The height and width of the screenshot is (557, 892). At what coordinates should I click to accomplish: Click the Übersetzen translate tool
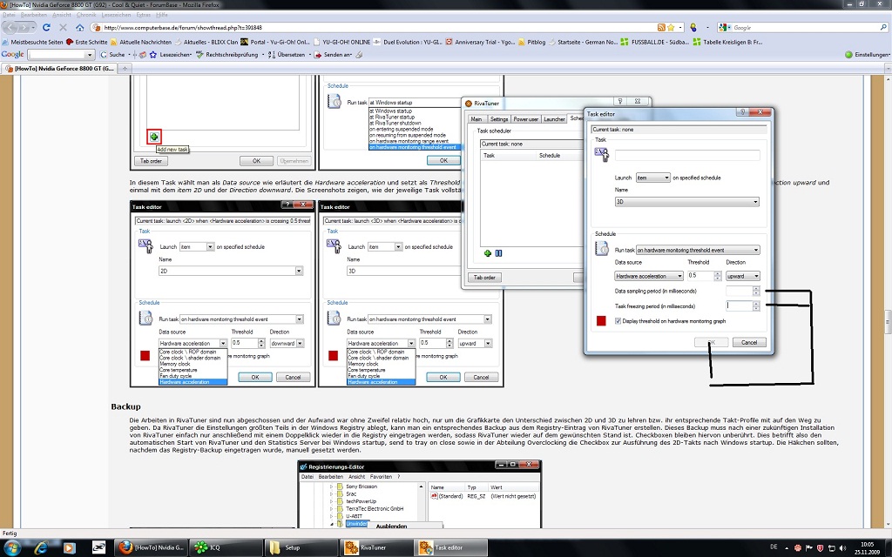[287, 55]
